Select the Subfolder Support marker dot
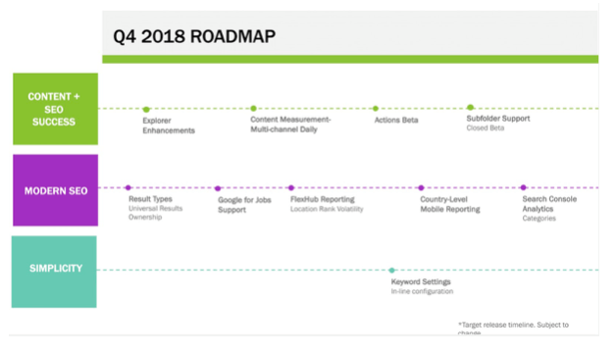 470,108
